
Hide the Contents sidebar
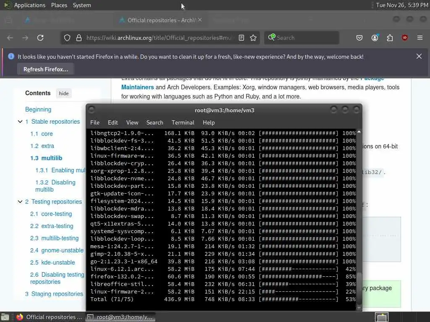click(x=64, y=93)
